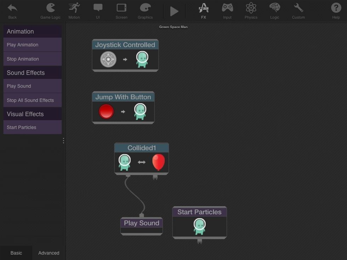
Task: Click the sidebar resize handle dots
Action: 63,140
